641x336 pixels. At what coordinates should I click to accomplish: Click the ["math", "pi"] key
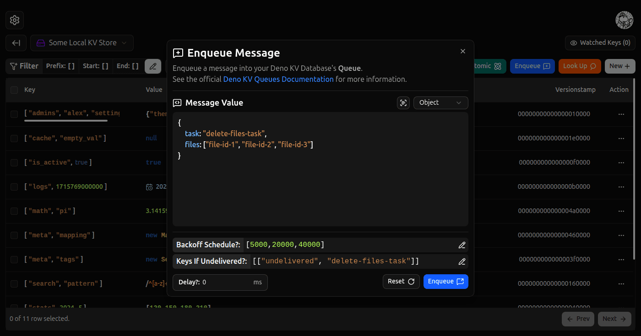click(49, 211)
